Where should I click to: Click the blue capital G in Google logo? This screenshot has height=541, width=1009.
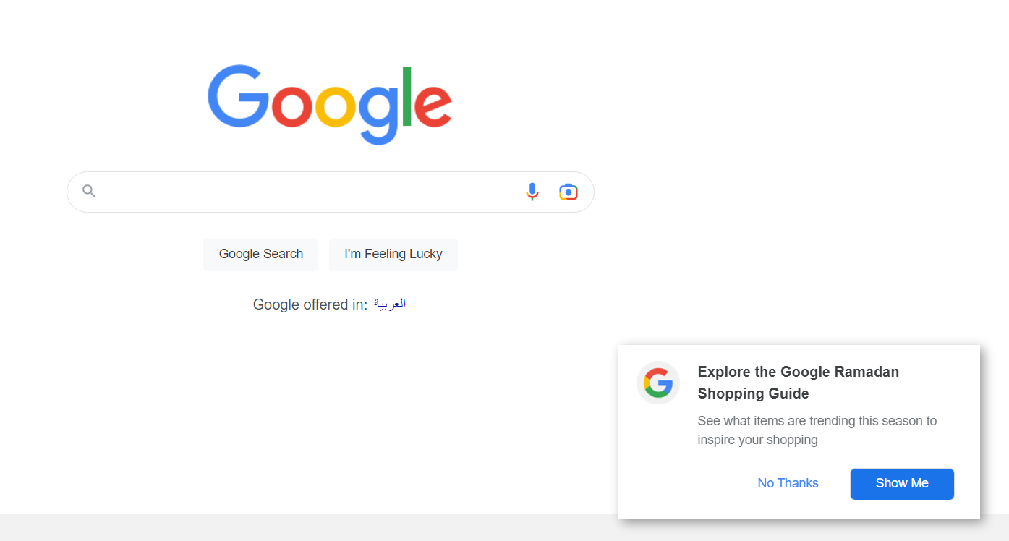click(238, 98)
